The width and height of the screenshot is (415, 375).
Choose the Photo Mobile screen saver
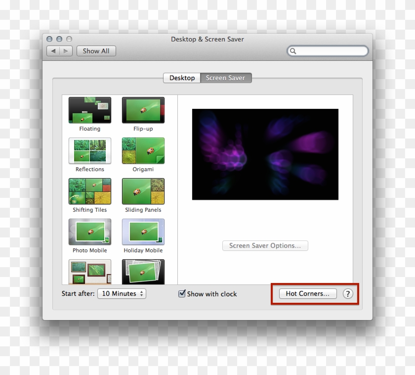click(89, 232)
